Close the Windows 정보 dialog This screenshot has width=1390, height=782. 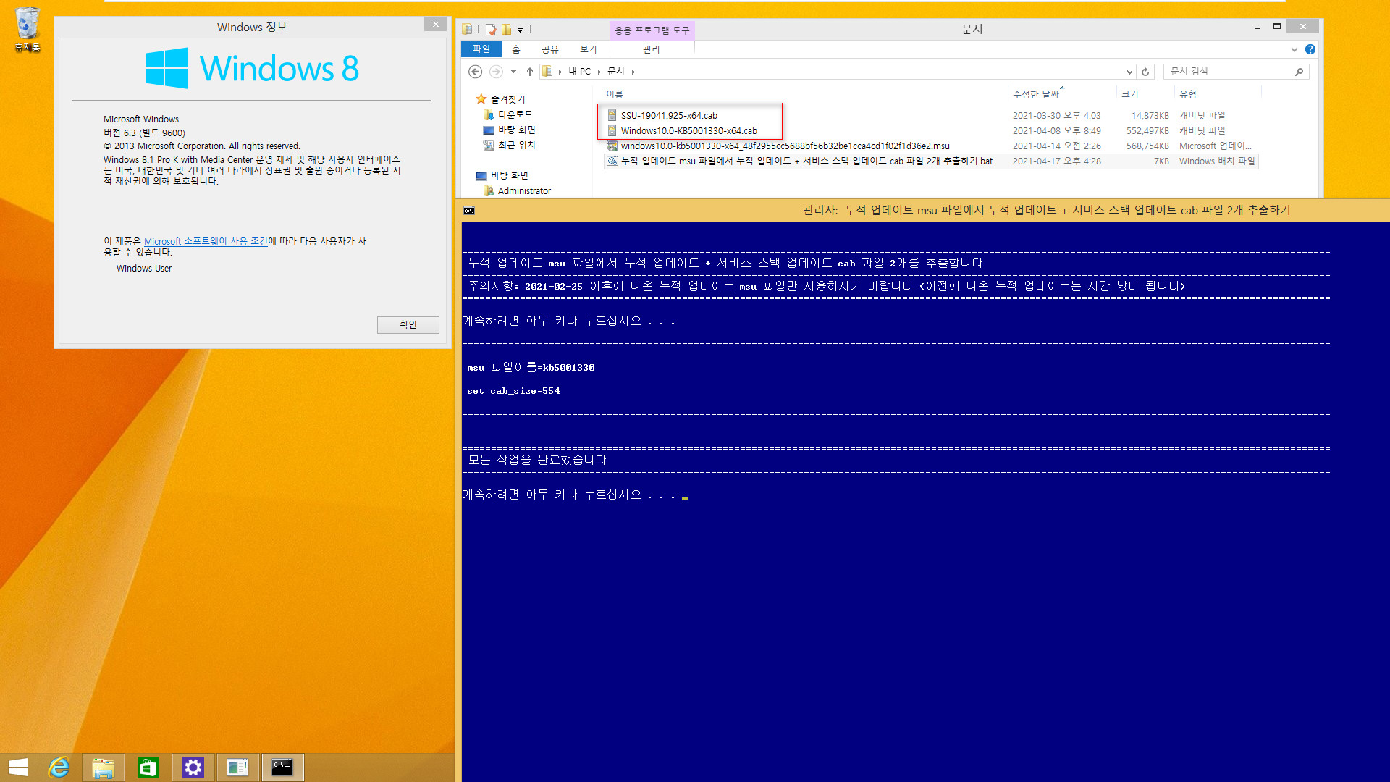pyautogui.click(x=435, y=25)
